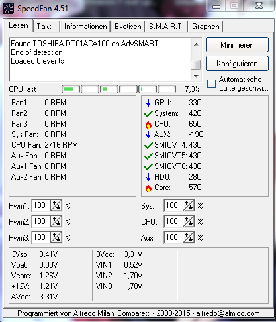Viewport: 276px width, 322px height.
Task: Click the HD0 28C temperature value
Action: [x=195, y=177]
